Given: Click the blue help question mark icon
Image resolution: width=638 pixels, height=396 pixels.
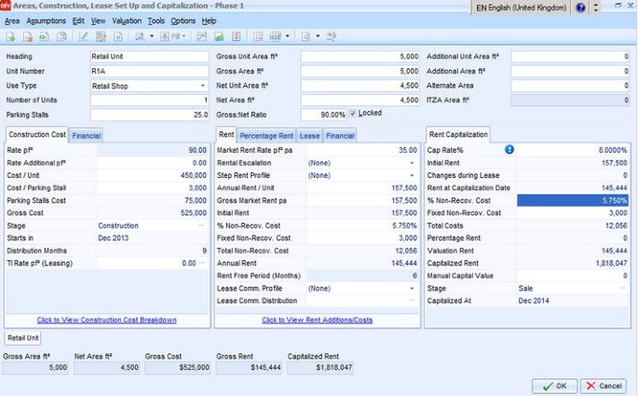Looking at the screenshot, I should point(581,7).
